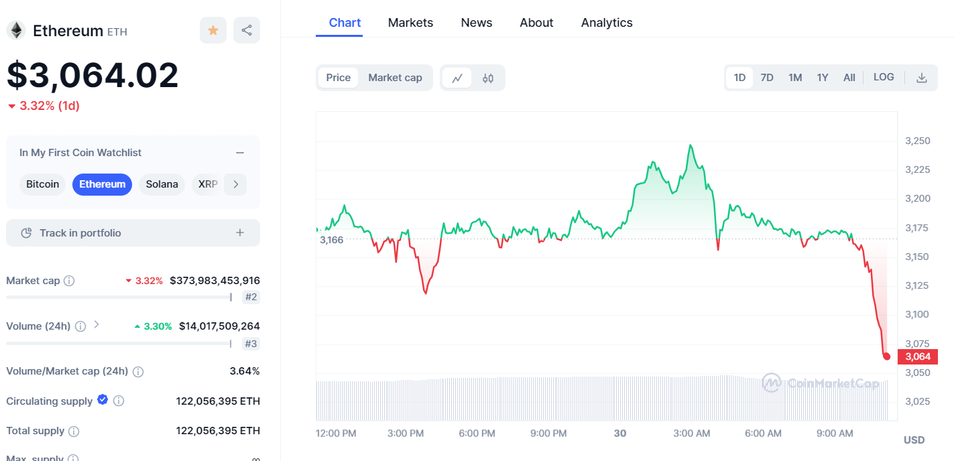954x461 pixels.
Task: Select 1M time range
Action: point(795,78)
